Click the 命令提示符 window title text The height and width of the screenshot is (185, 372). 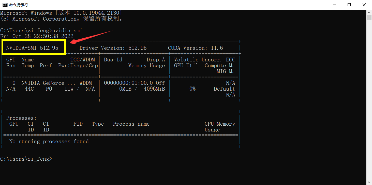click(18, 5)
